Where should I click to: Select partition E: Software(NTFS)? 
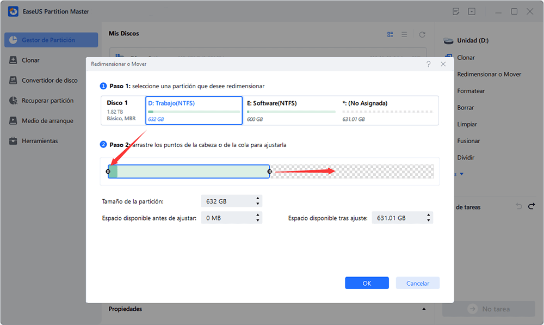click(290, 111)
